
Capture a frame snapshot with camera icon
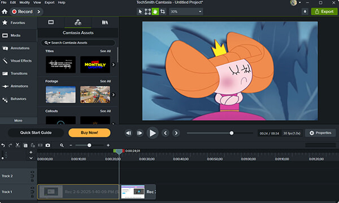(x=48, y=145)
